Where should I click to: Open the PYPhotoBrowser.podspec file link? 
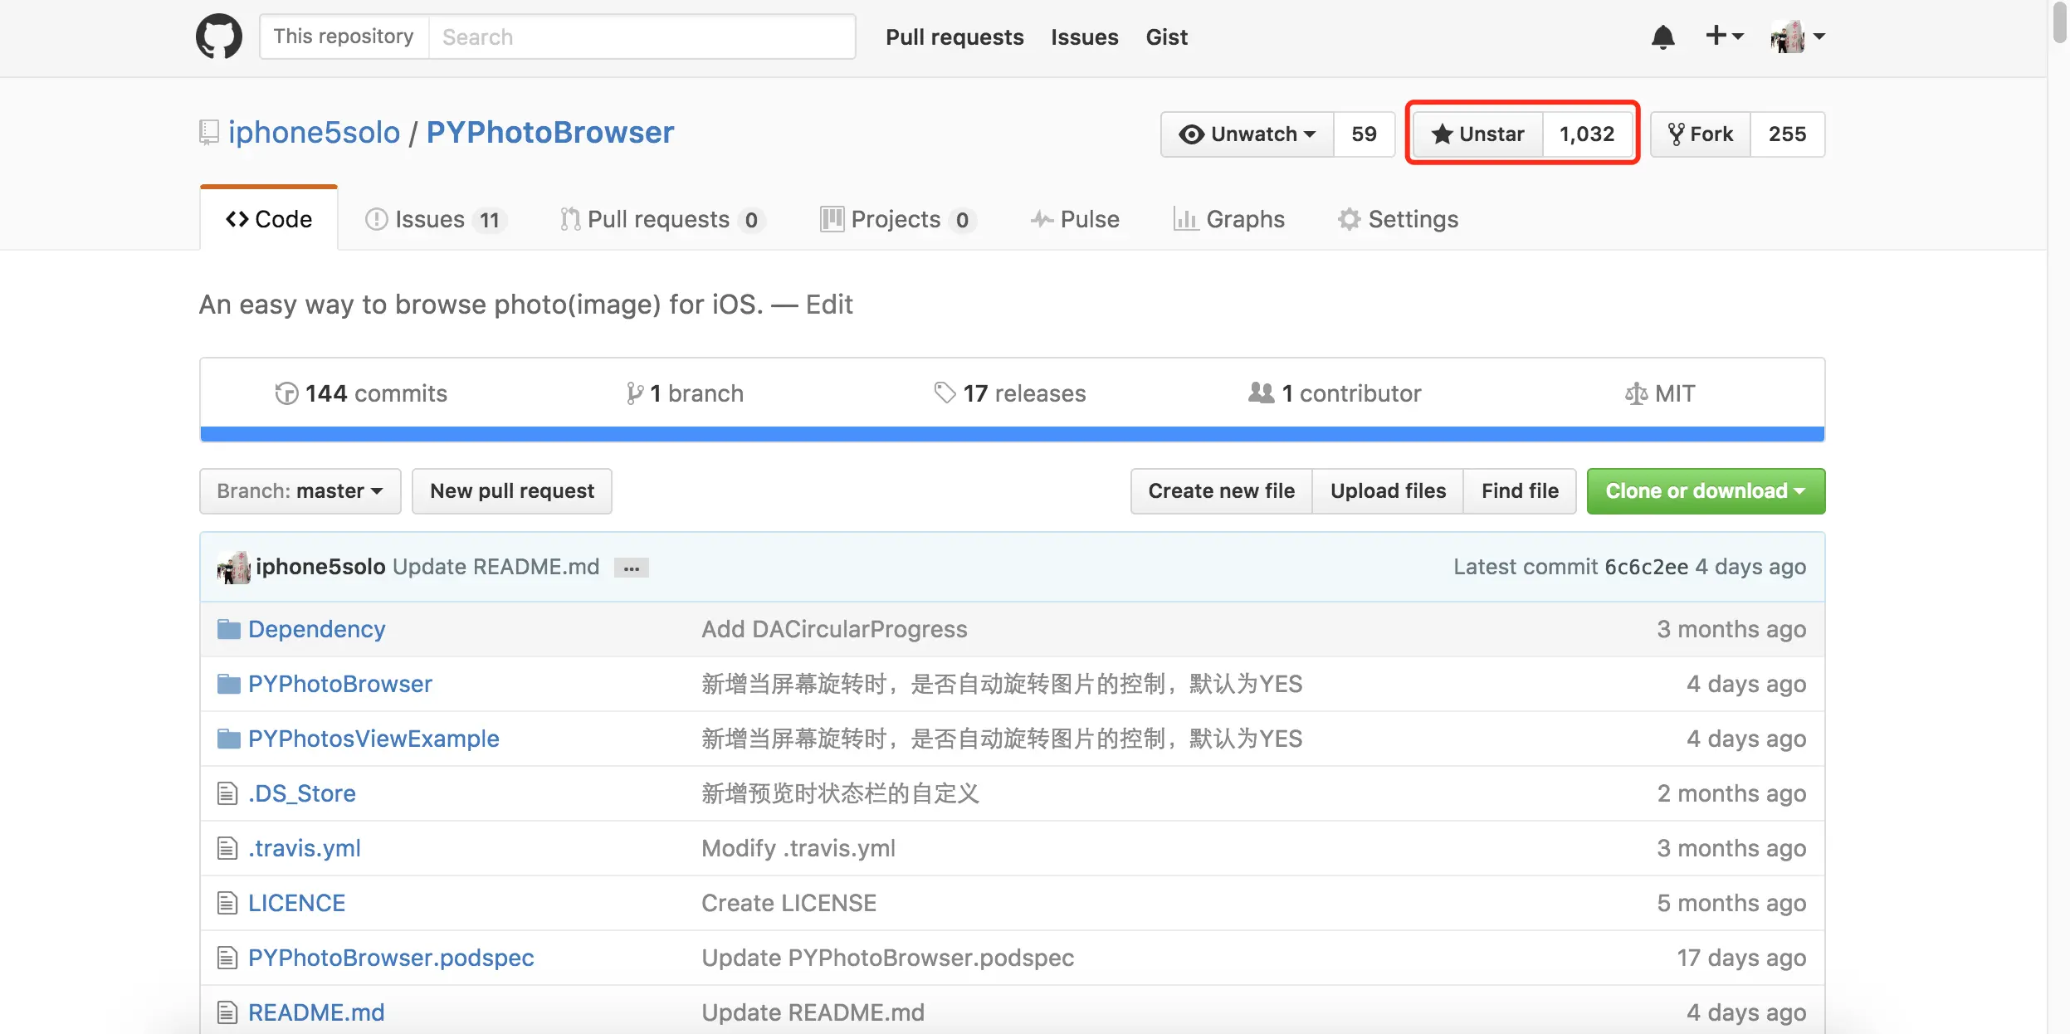pyautogui.click(x=391, y=958)
